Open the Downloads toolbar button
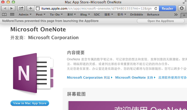The height and width of the screenshot is (110, 187). pyautogui.click(x=181, y=8)
